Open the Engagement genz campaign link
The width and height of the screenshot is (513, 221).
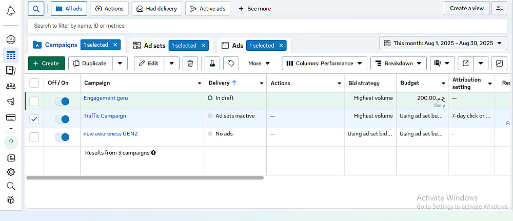pyautogui.click(x=106, y=98)
